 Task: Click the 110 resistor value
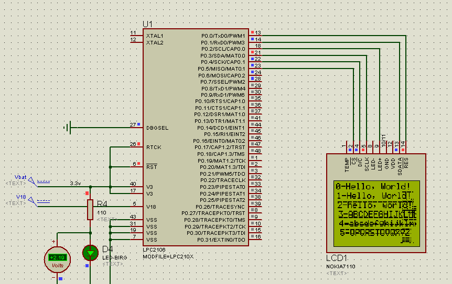102,213
